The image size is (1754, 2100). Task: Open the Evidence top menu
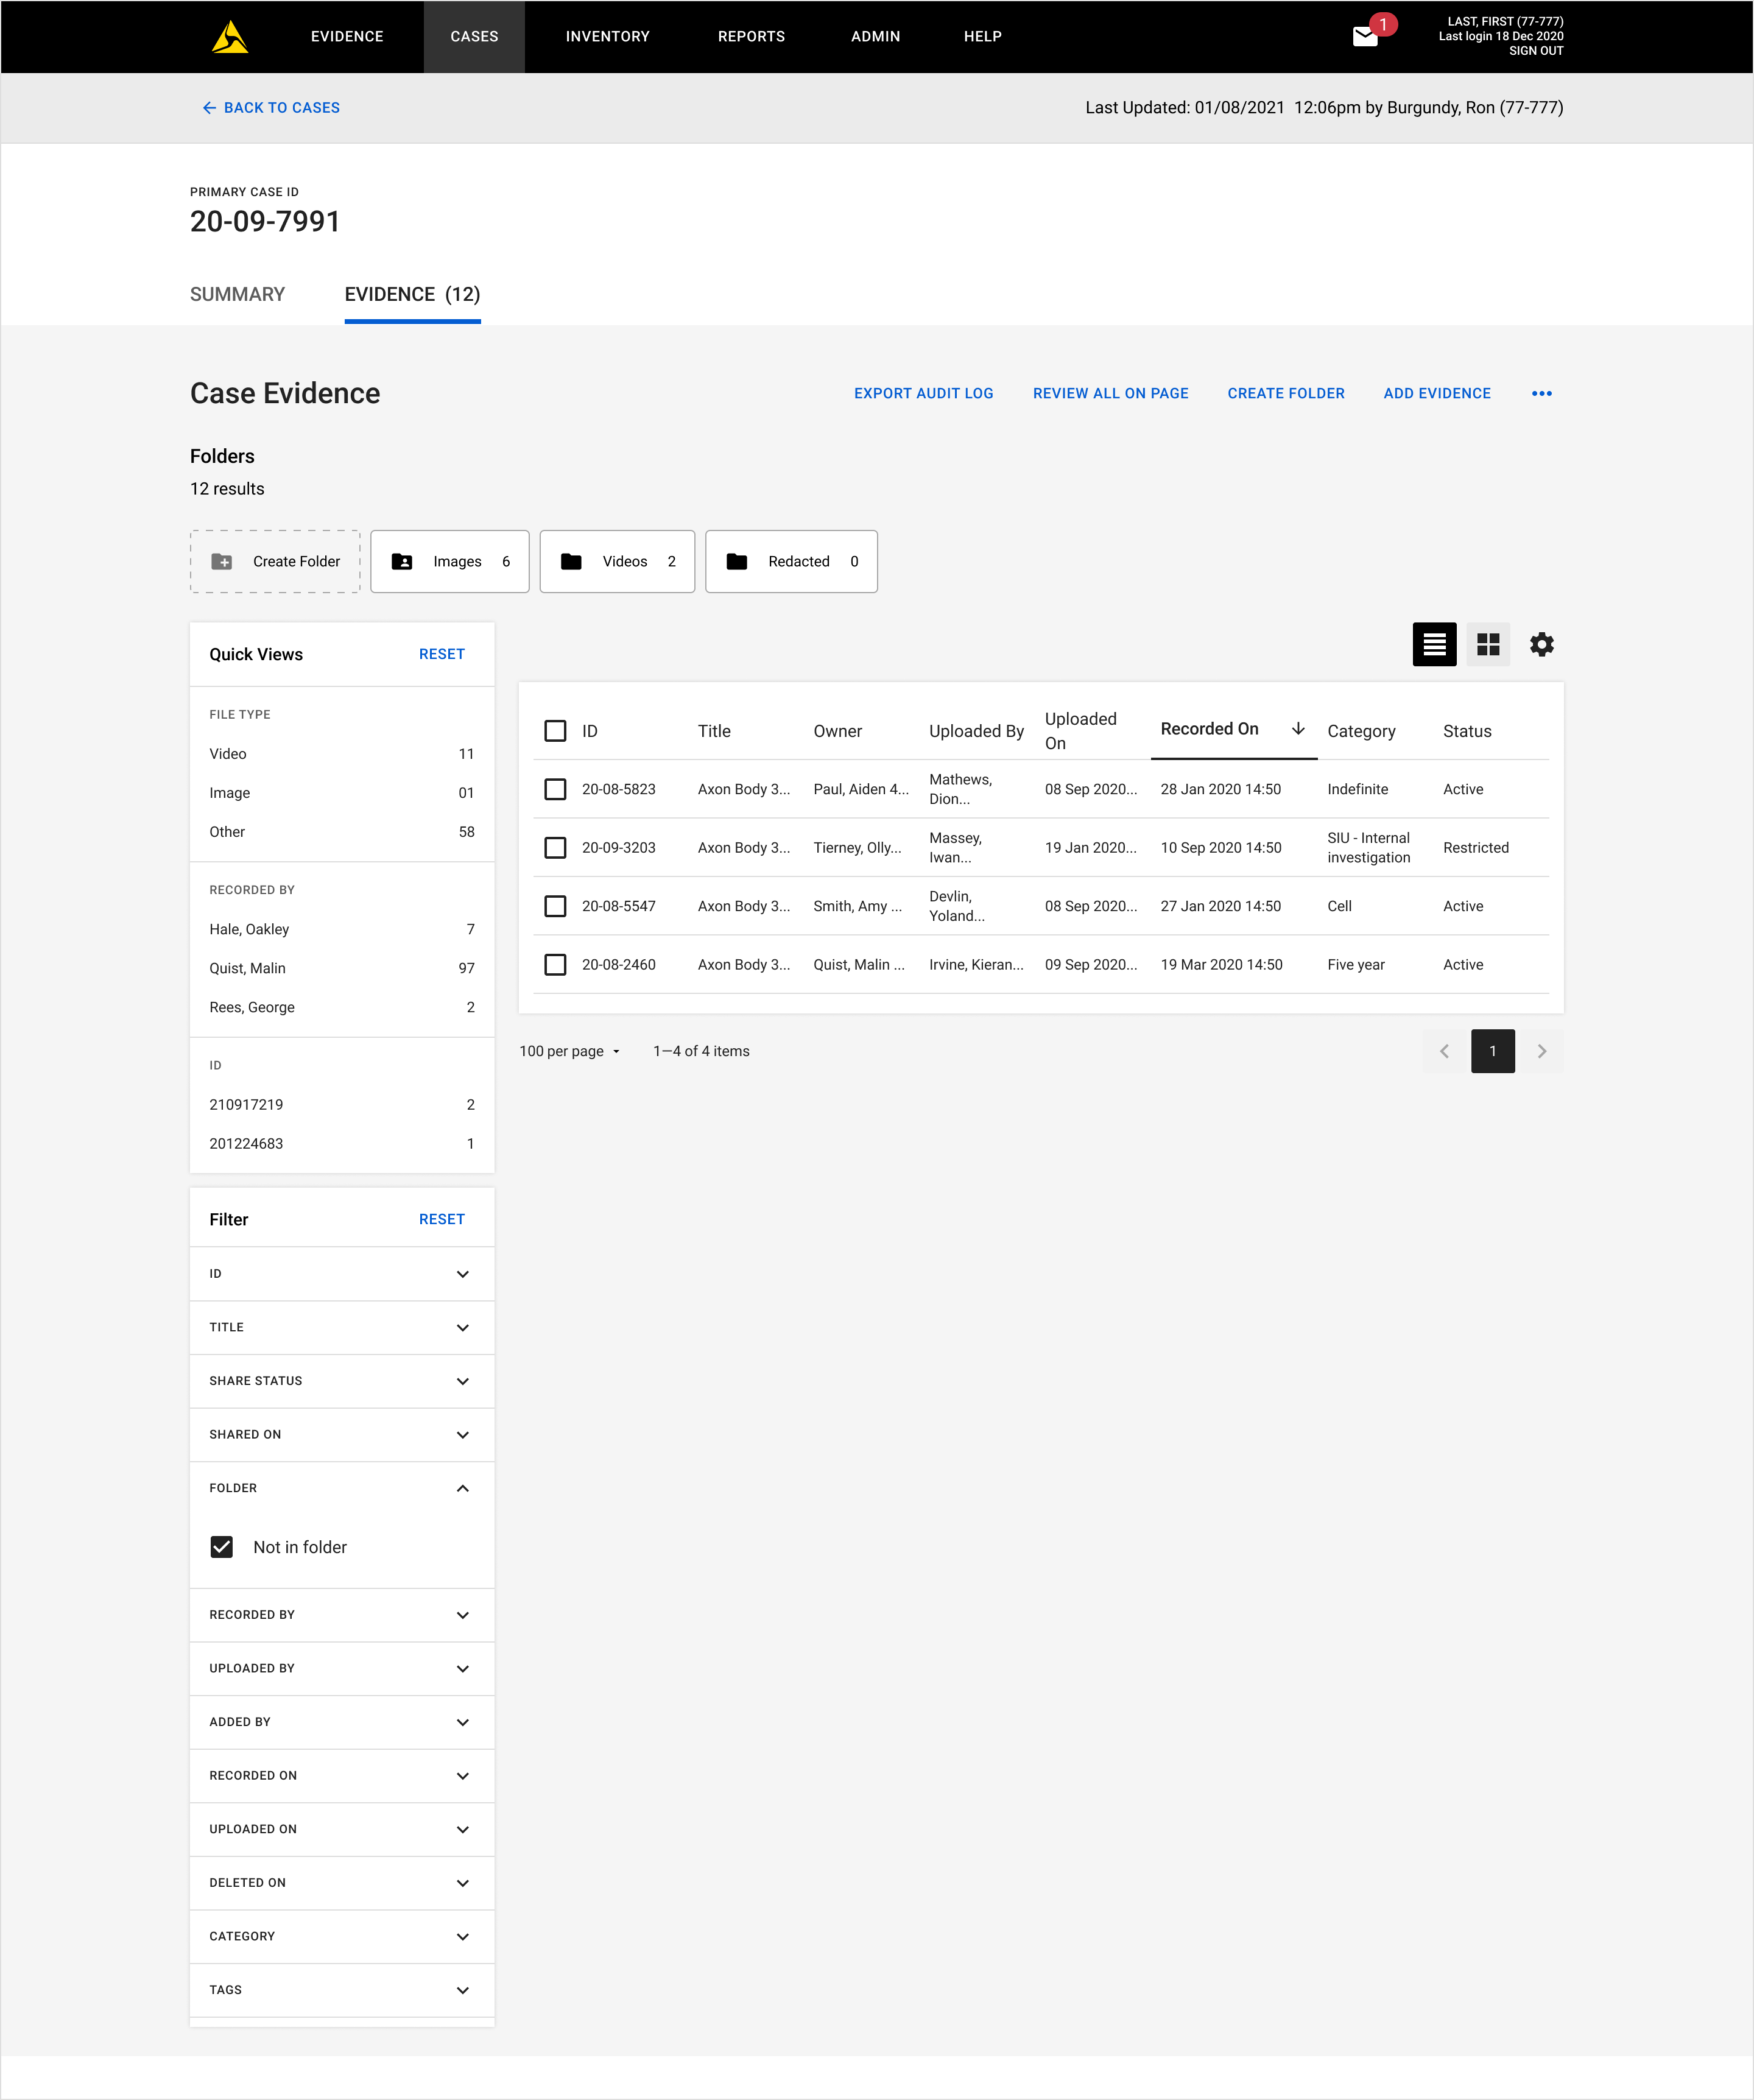(347, 37)
